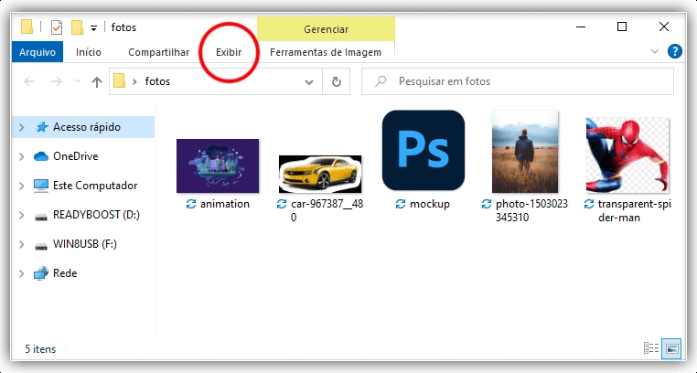Select the animation image thumbnail
Image resolution: width=697 pixels, height=373 pixels.
(x=218, y=165)
